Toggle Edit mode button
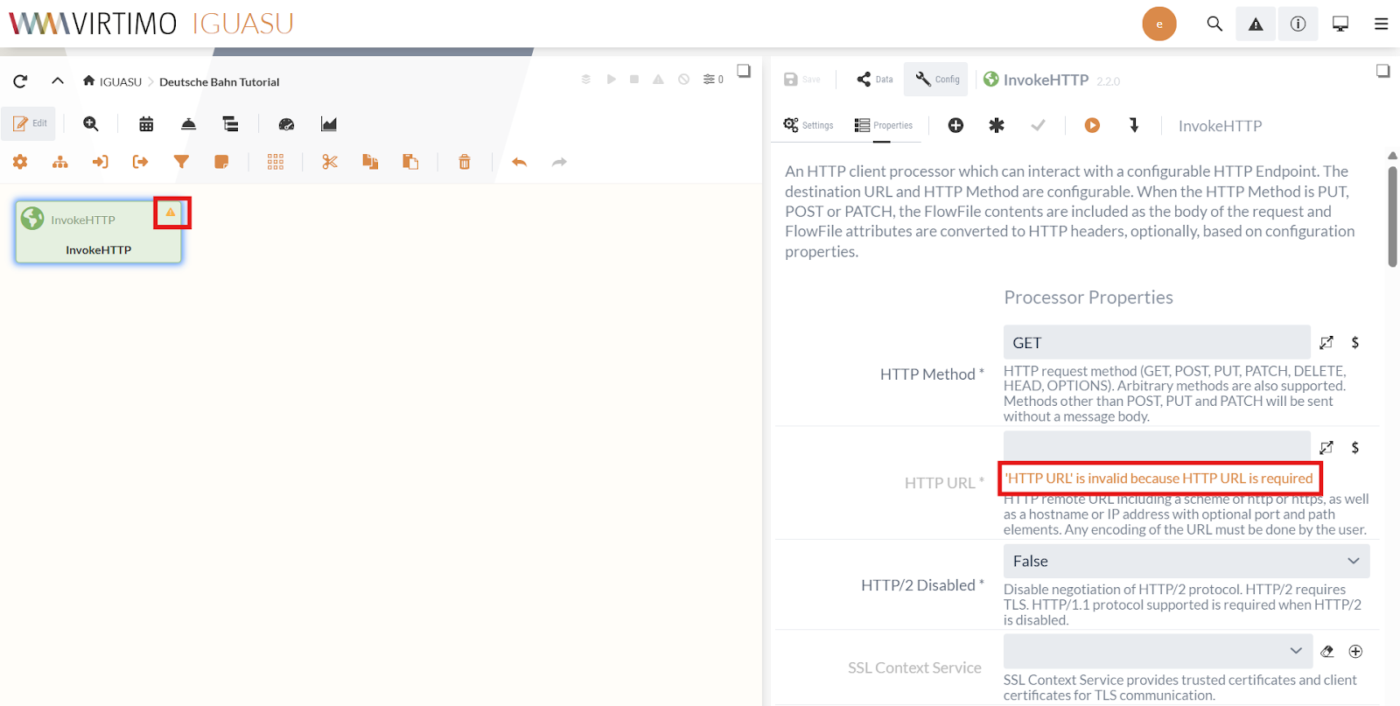 pyautogui.click(x=30, y=124)
